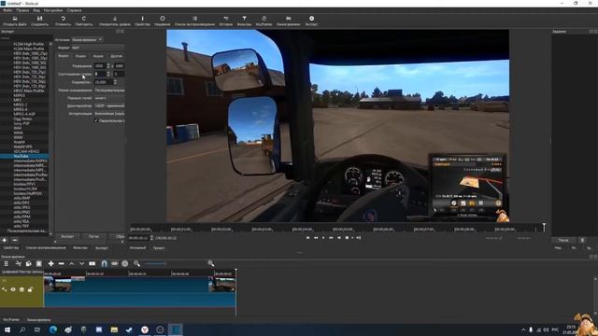Open the scan mode dropdown
This screenshot has height=336, width=598.
click(x=109, y=91)
